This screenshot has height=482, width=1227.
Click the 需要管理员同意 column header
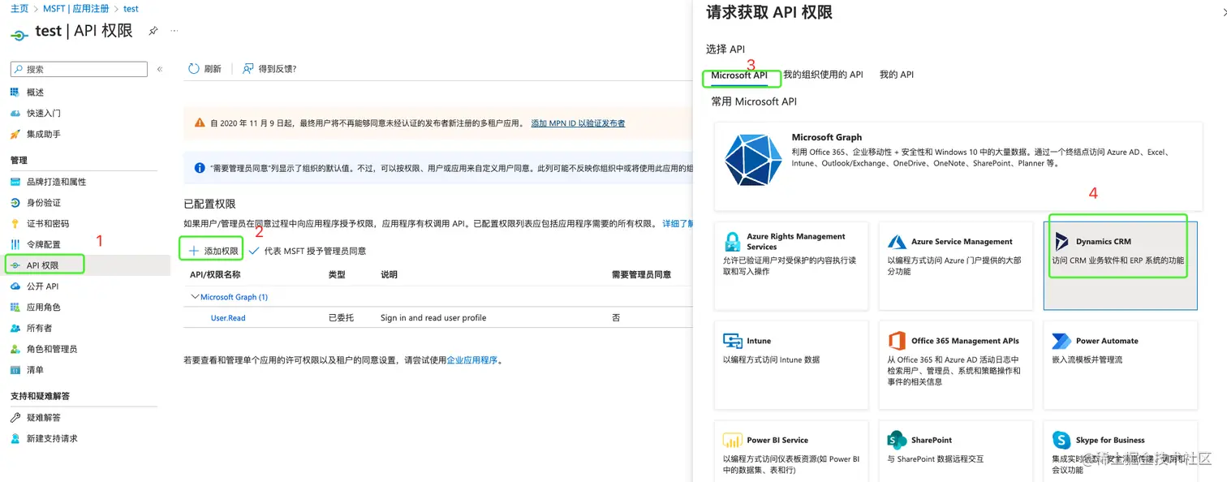coord(641,274)
